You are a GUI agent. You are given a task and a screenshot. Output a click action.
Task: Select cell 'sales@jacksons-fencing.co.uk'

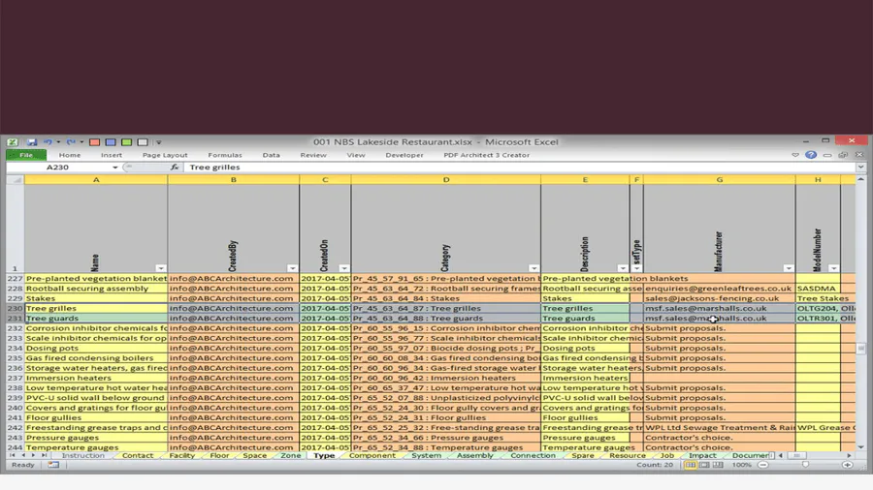coord(720,298)
